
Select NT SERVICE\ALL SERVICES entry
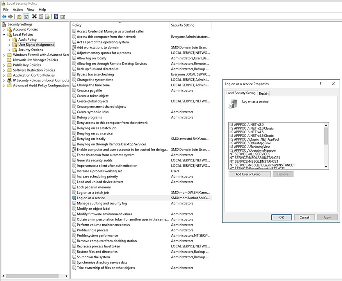(250, 154)
